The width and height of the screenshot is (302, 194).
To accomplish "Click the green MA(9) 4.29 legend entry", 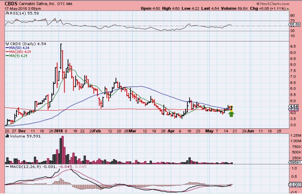I will [16, 56].
